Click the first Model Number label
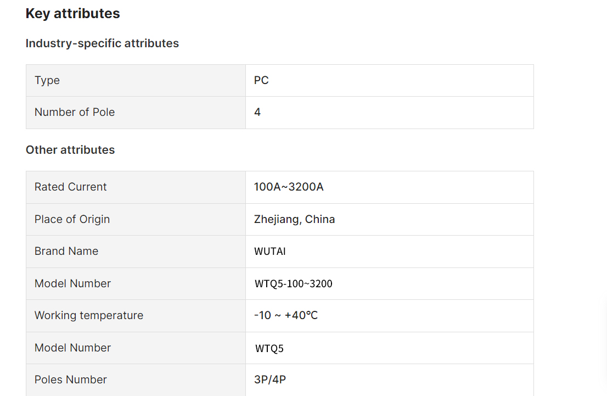Viewport: 607px width, 396px height. (x=72, y=283)
